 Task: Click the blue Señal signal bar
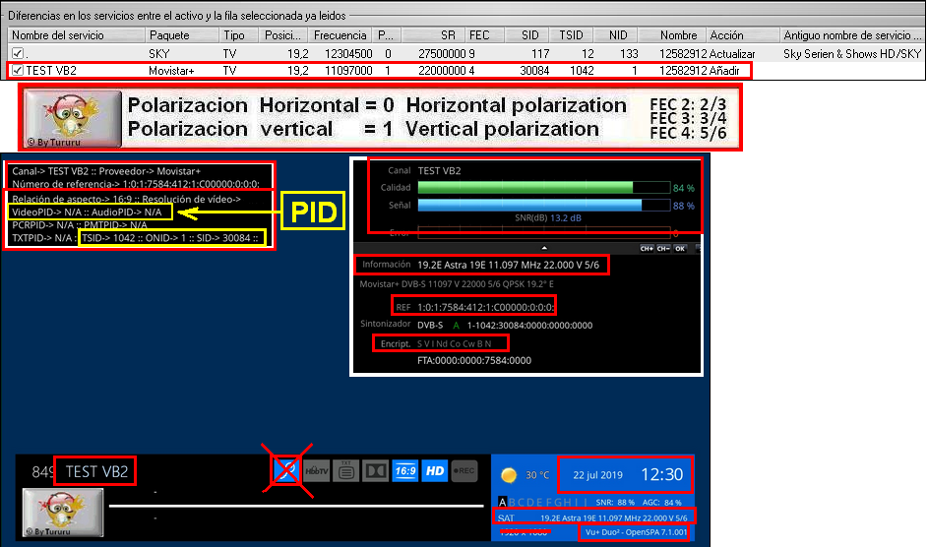pyautogui.click(x=544, y=206)
